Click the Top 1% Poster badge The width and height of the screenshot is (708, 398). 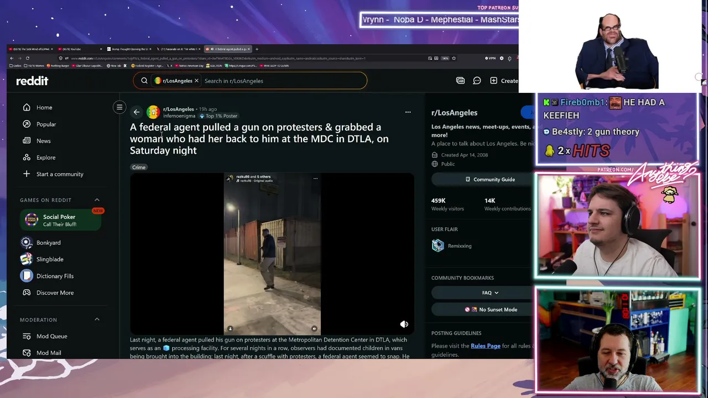[218, 116]
